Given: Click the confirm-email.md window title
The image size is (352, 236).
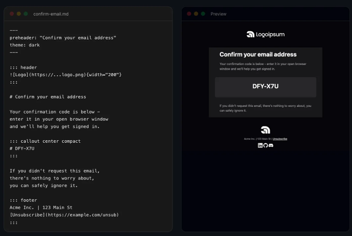Looking at the screenshot, I should pos(51,14).
